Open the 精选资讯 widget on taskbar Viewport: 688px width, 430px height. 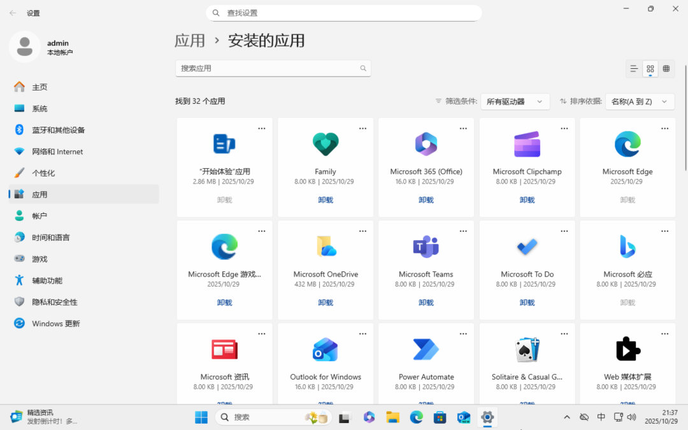coord(43,417)
